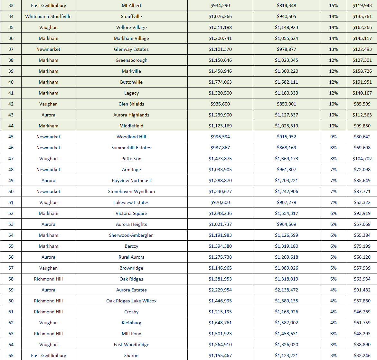Image resolution: width=377 pixels, height=360 pixels.
Task: Select the Legacy community cell
Action: [x=131, y=93]
